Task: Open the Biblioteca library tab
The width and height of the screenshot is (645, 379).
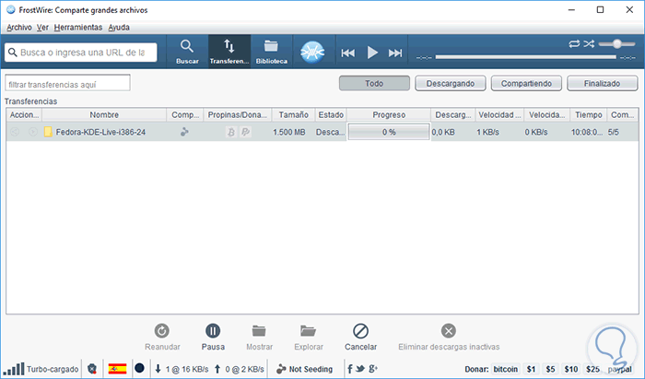Action: coord(272,52)
